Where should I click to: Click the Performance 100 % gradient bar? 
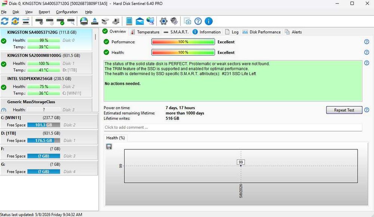tap(183, 42)
